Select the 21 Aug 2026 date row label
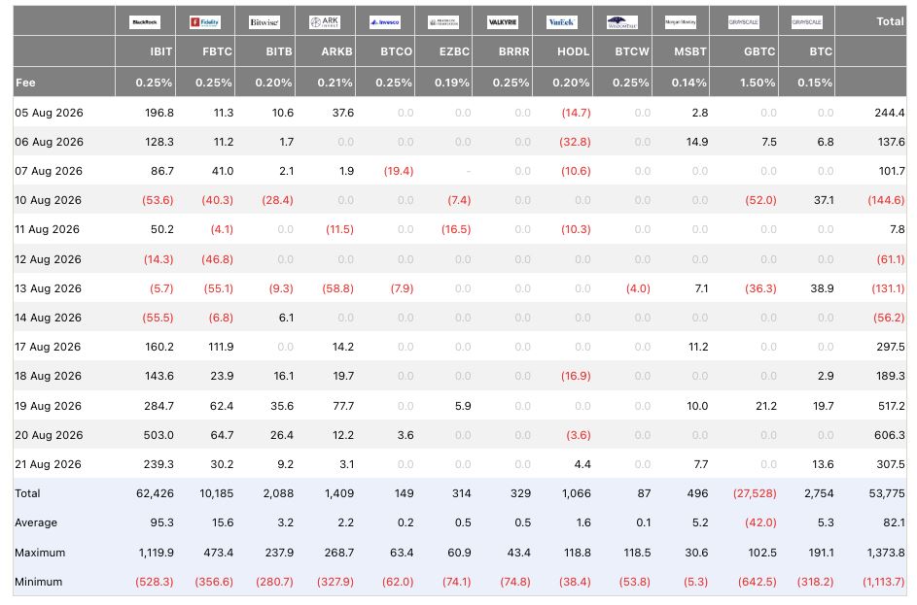Viewport: 917px width, 605px height. pyautogui.click(x=48, y=464)
